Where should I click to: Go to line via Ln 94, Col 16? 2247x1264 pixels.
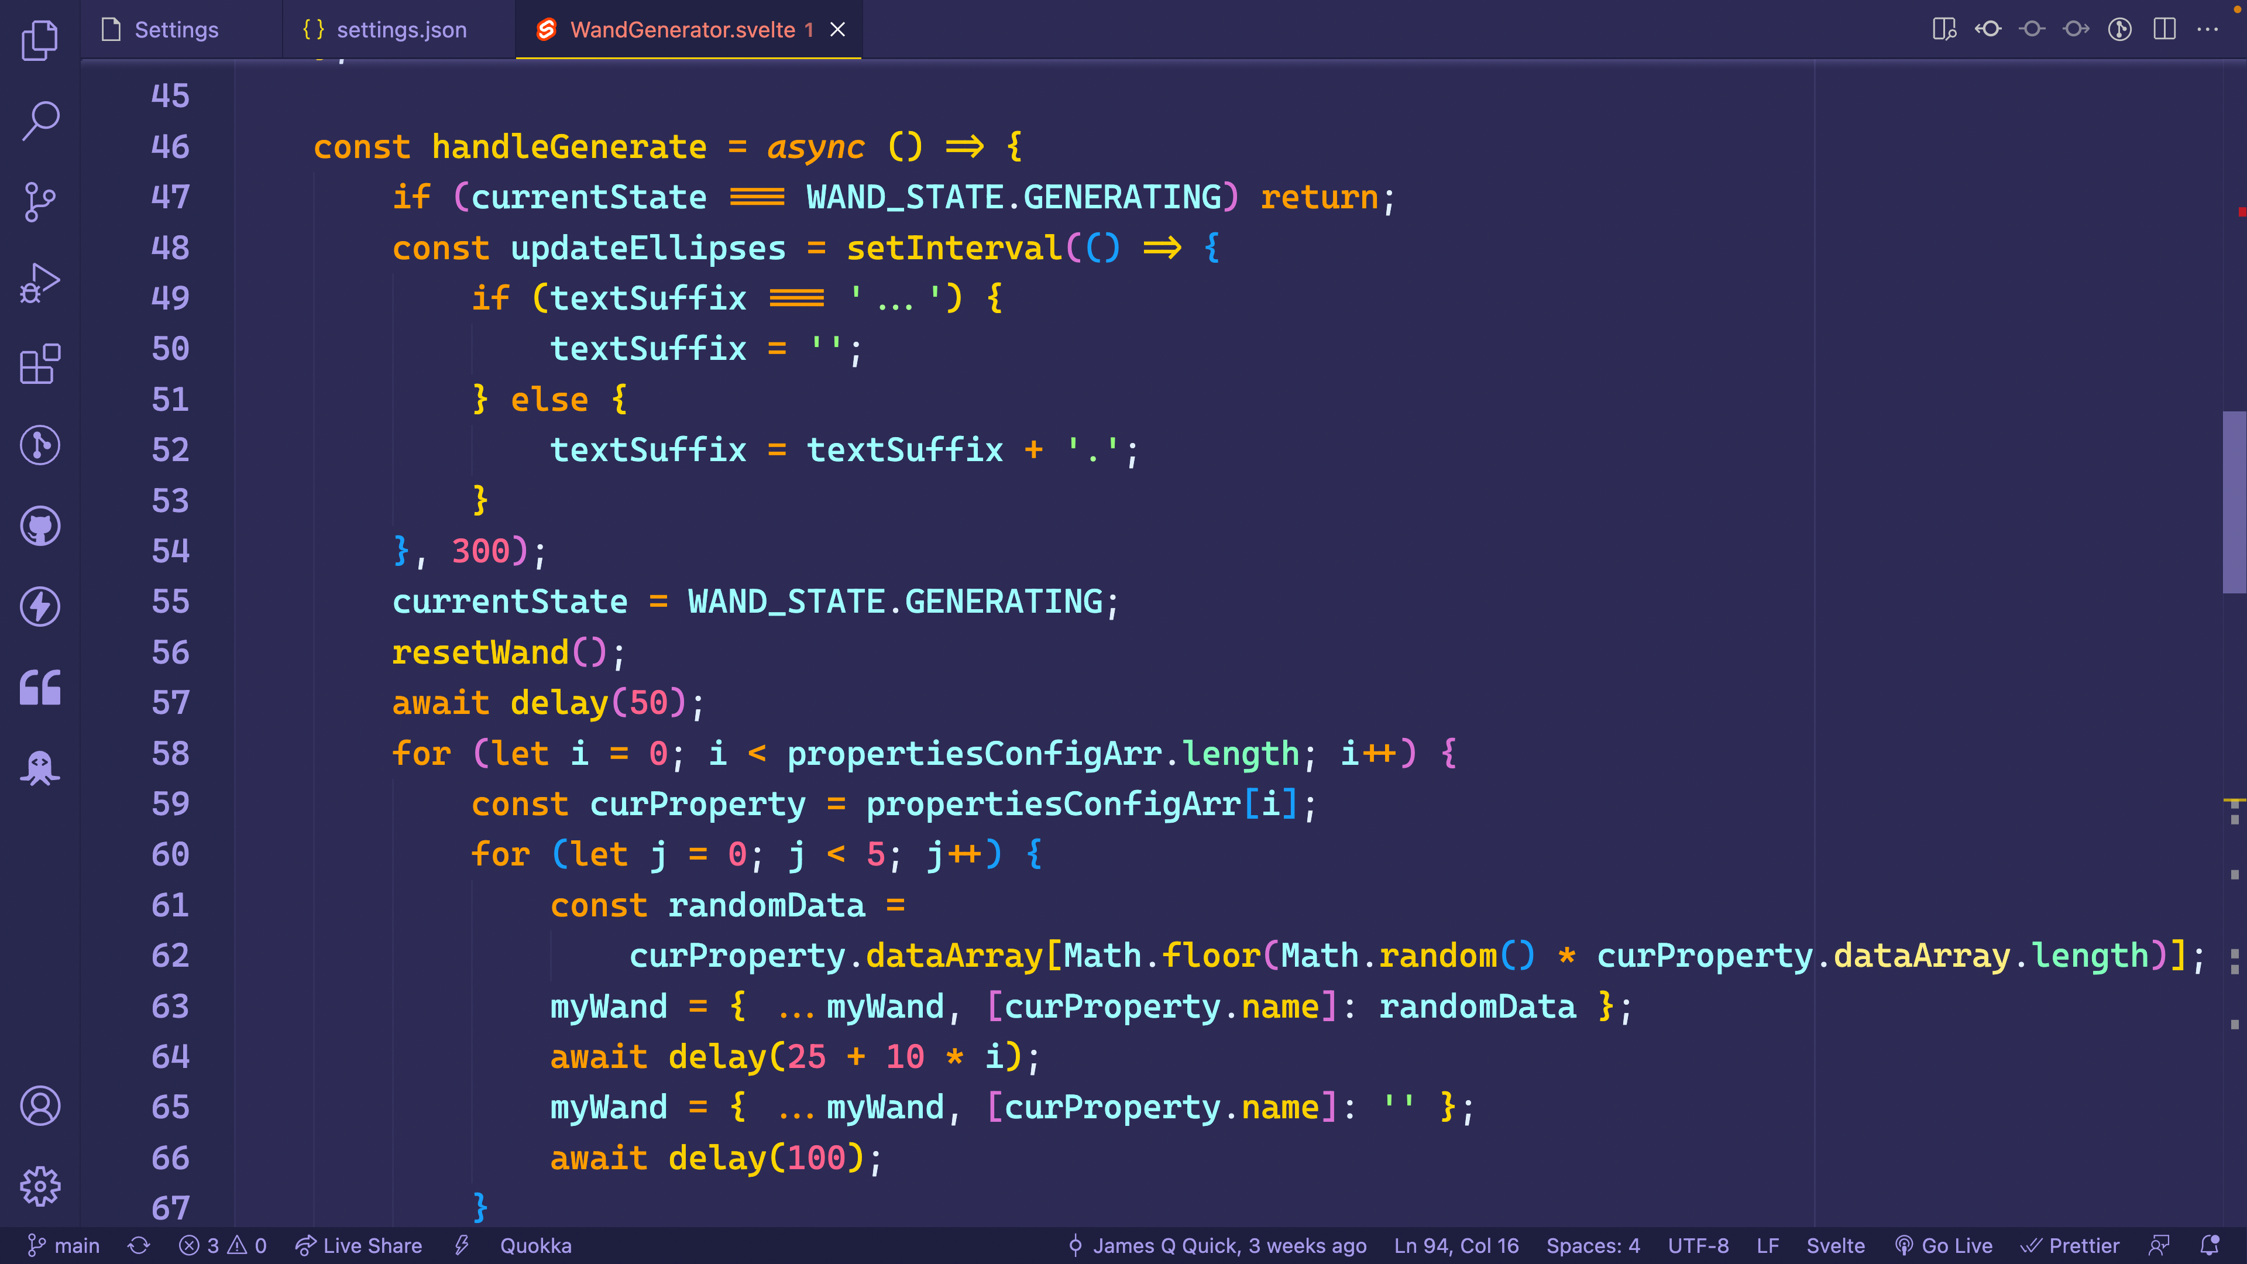point(1456,1246)
